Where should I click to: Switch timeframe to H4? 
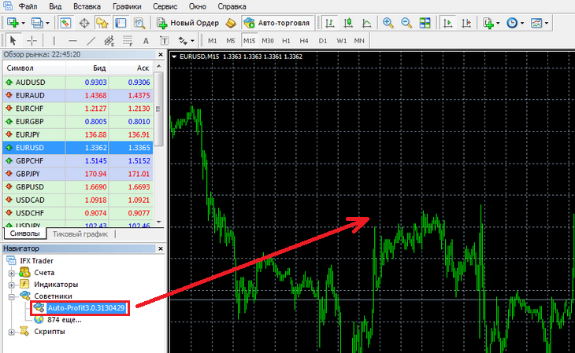tap(304, 41)
